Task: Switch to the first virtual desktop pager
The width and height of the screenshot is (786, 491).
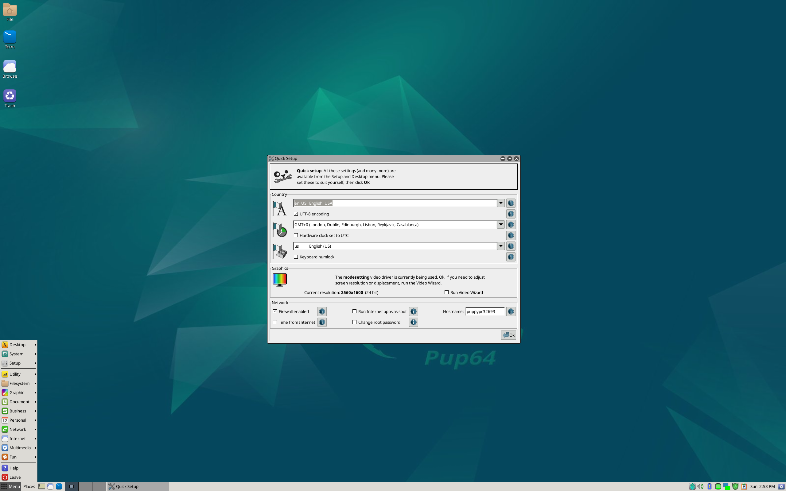Action: [72, 486]
